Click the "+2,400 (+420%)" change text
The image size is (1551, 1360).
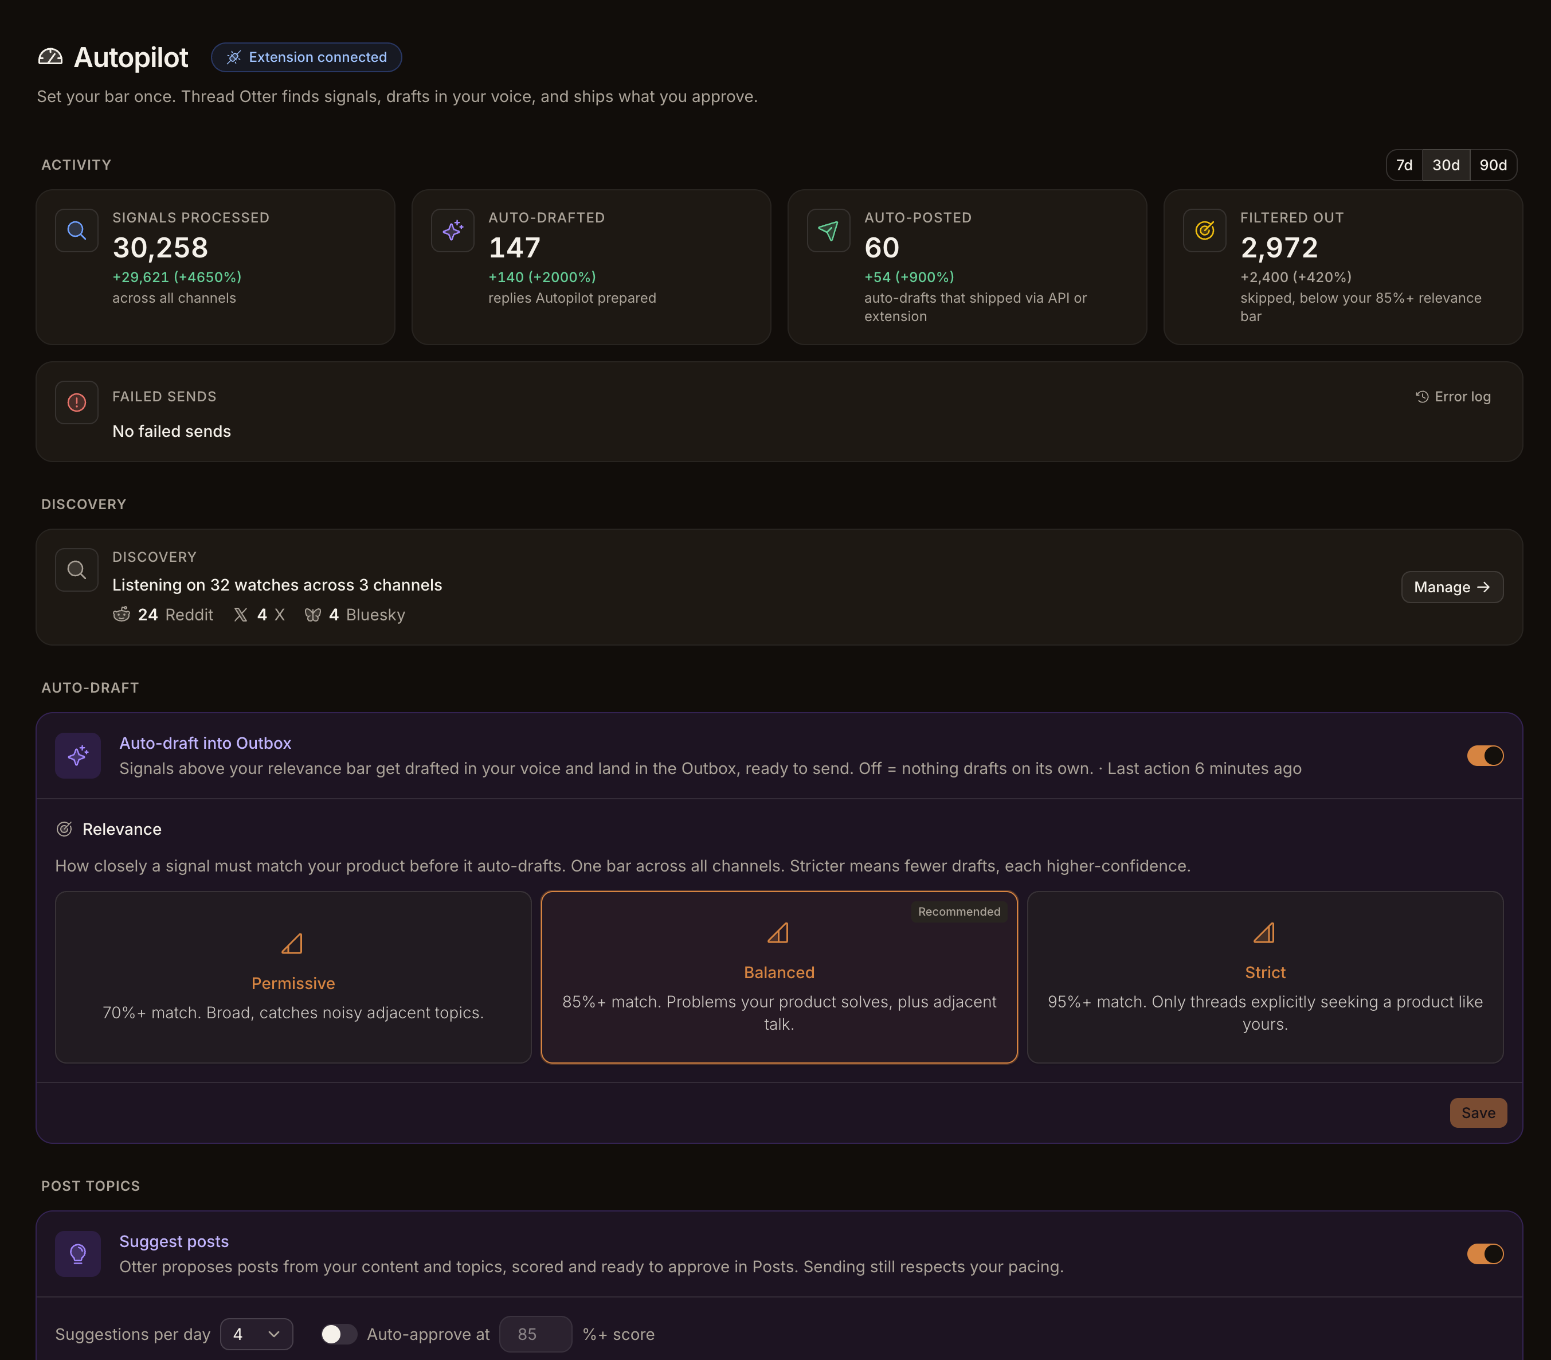(1296, 277)
